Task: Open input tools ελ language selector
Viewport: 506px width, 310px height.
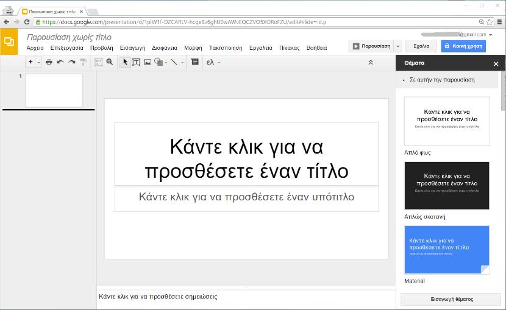Action: point(213,62)
